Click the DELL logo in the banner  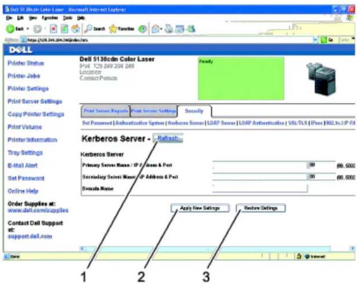click(21, 50)
